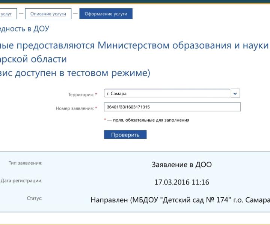Click the Территория field showing г. Самара
Screen dimensions: 270x225
[167, 93]
